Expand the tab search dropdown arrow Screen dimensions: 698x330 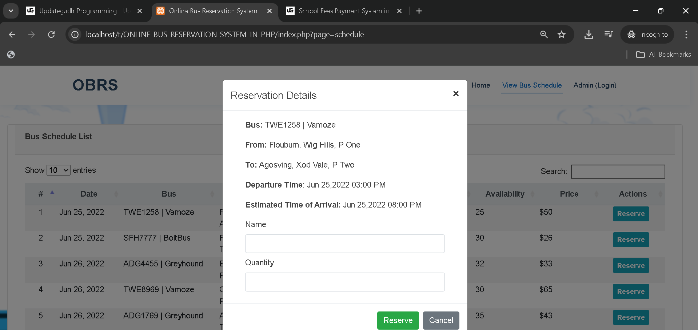tap(11, 11)
